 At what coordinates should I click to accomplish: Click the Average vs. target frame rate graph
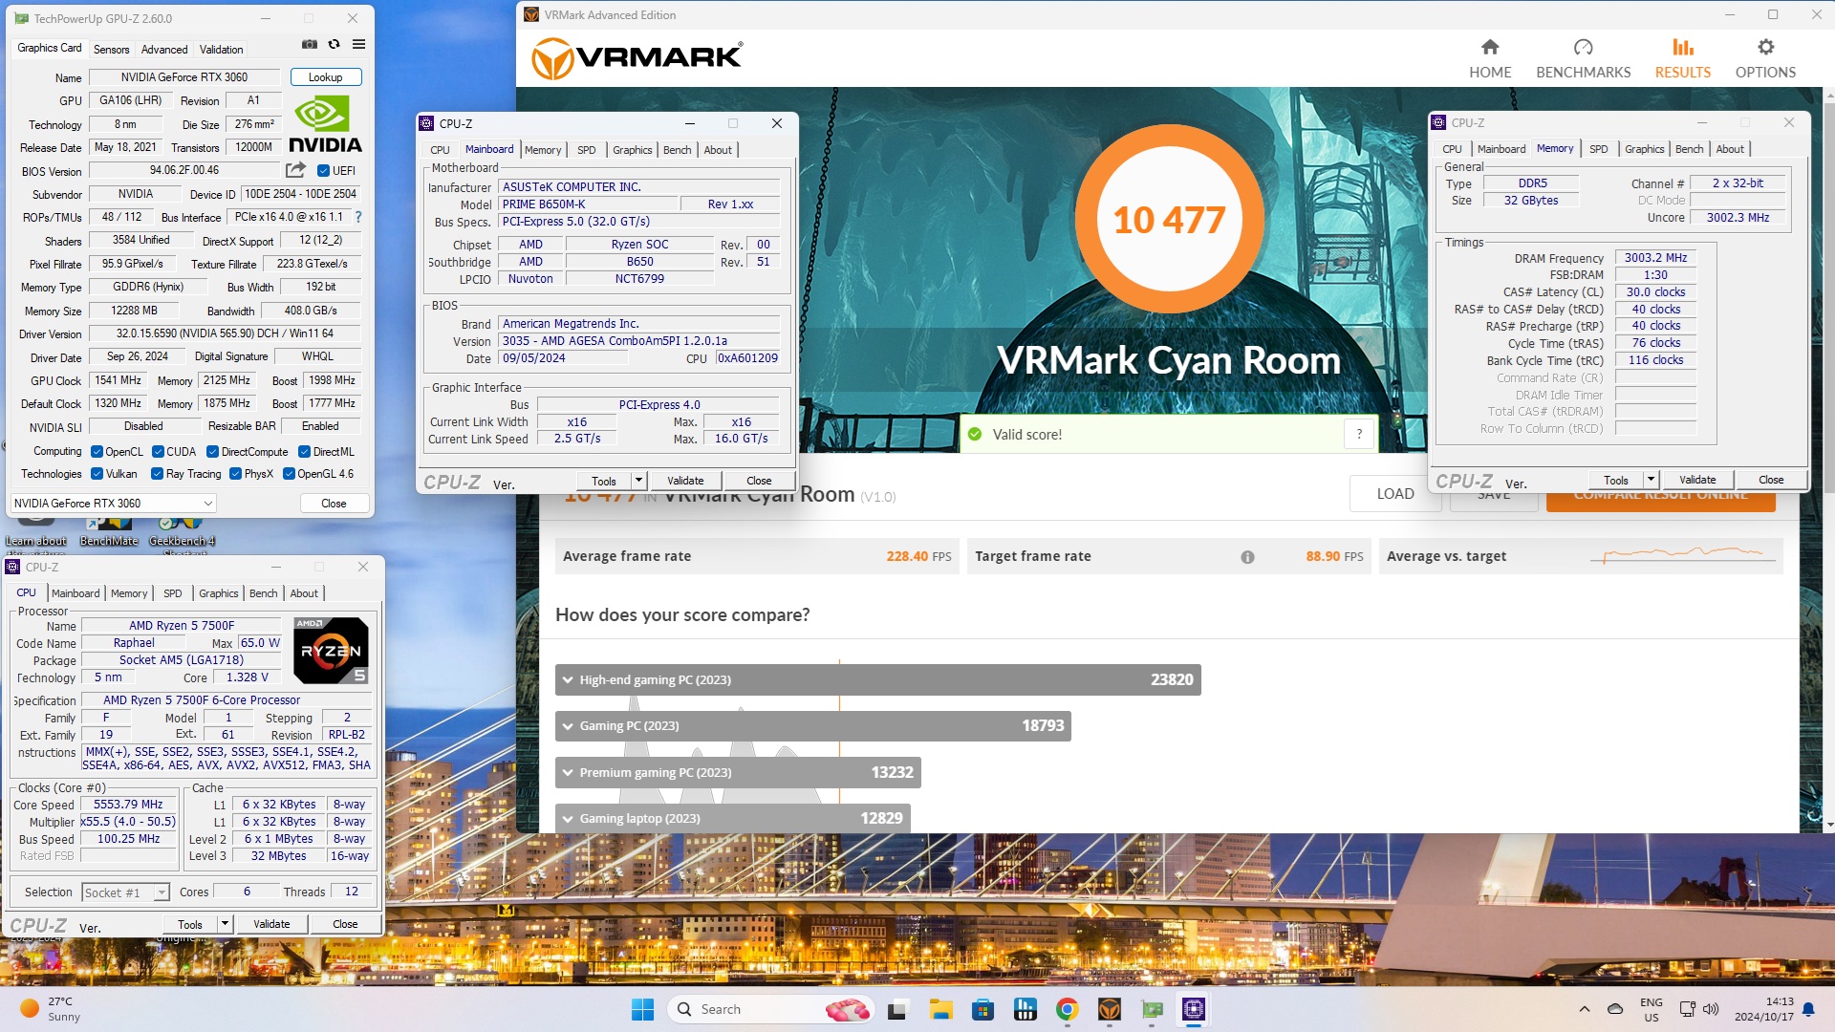1682,555
